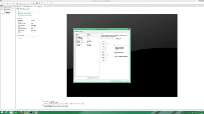Power on the VM with toolbar play icon
Image resolution: width=204 pixels, height=114 pixels.
pos(20,3)
